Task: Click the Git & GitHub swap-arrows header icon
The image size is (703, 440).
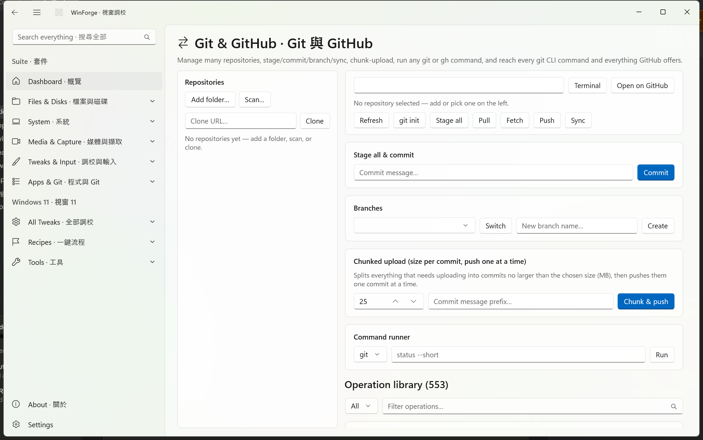Action: pos(183,43)
